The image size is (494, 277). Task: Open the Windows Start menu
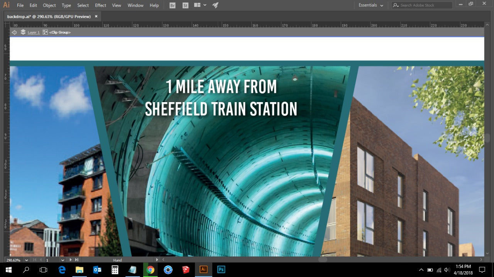click(8, 270)
